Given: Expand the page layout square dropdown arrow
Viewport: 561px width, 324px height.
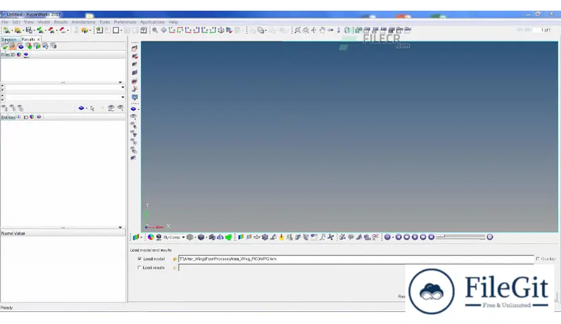Looking at the screenshot, I should pyautogui.click(x=121, y=30).
